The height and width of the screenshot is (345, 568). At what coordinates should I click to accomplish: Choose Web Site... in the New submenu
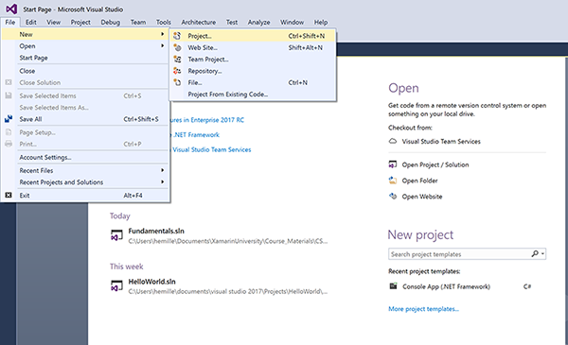(x=253, y=47)
